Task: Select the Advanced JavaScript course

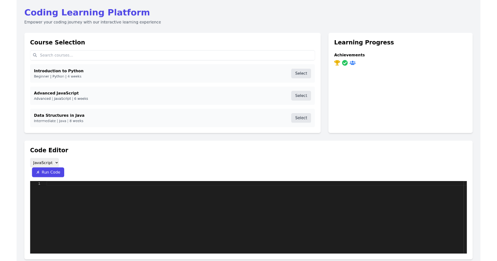Action: [x=301, y=95]
